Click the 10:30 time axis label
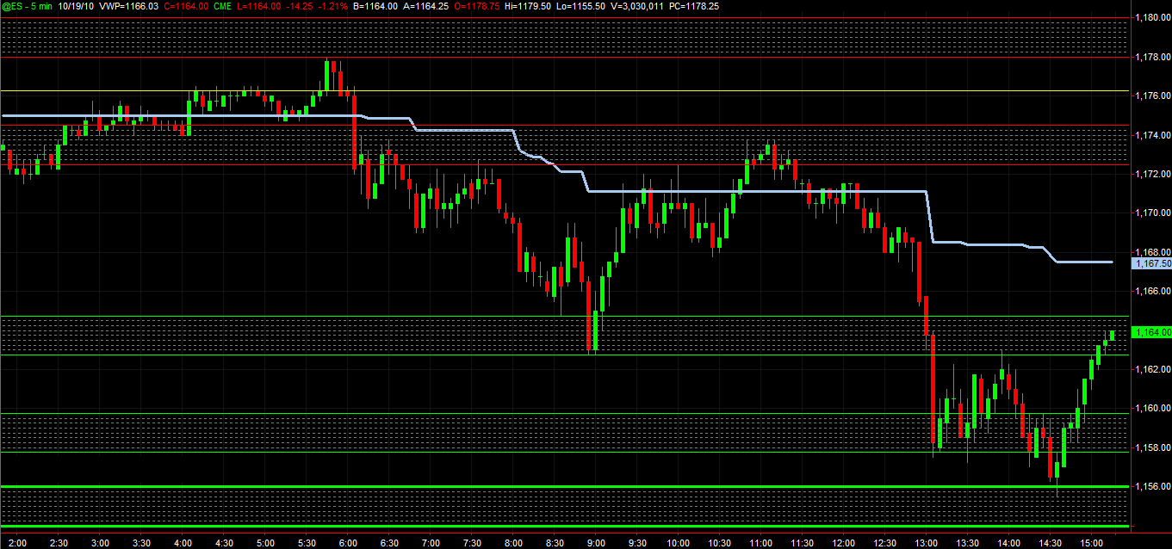Screen dimensions: 1172x549 tap(720, 543)
